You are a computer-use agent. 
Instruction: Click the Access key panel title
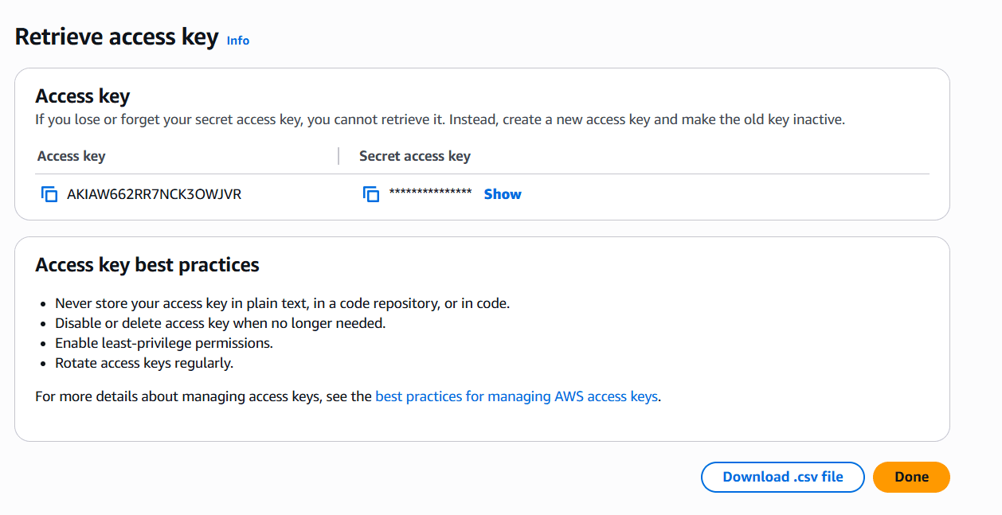82,96
